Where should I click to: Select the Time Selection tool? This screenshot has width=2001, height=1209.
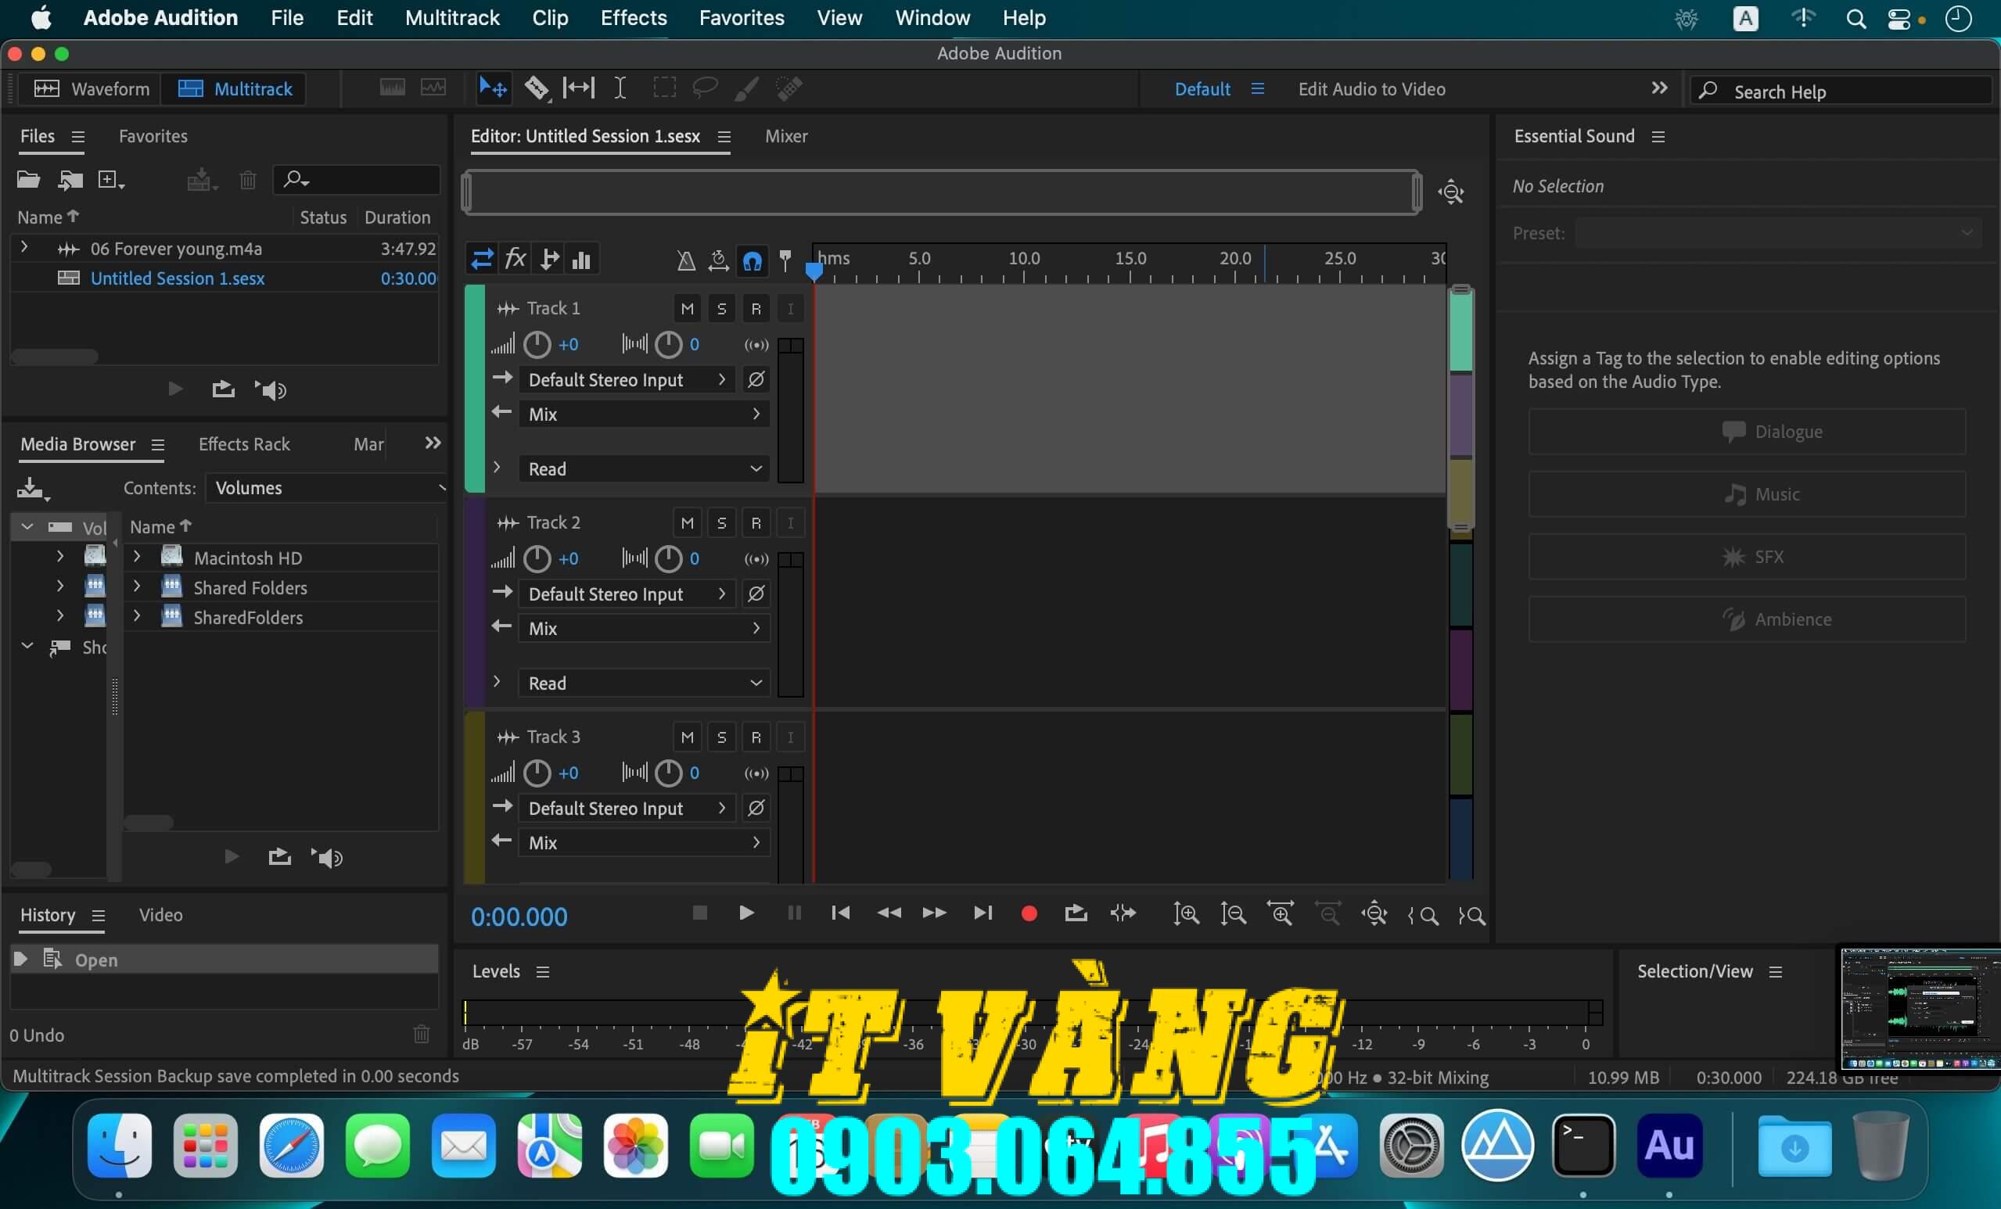click(620, 88)
